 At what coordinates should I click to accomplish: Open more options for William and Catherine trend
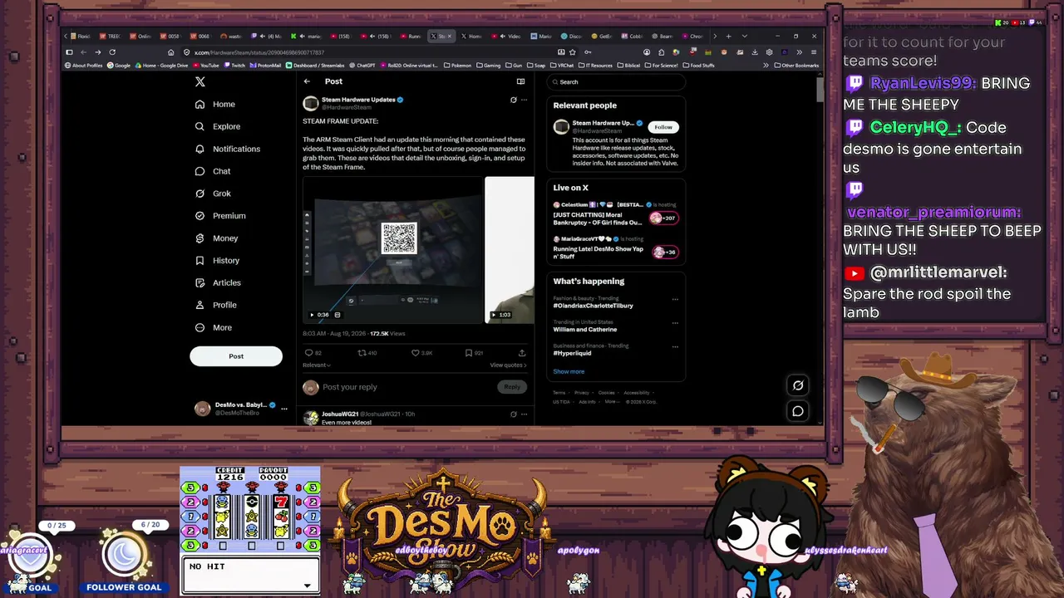click(x=675, y=322)
